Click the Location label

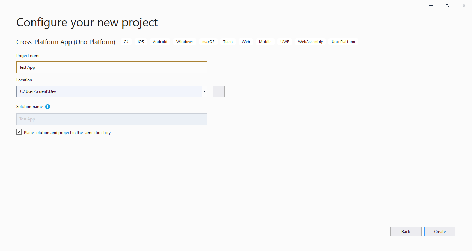(x=24, y=80)
